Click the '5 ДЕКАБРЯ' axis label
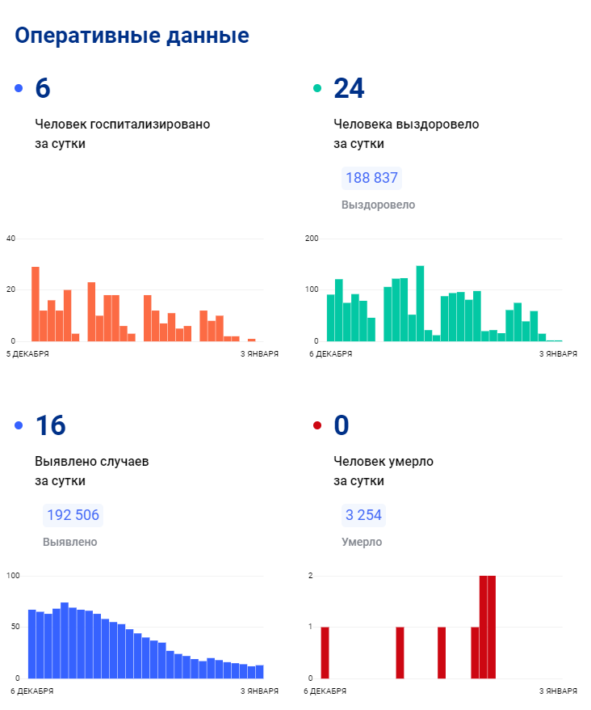The image size is (591, 710). tap(27, 354)
